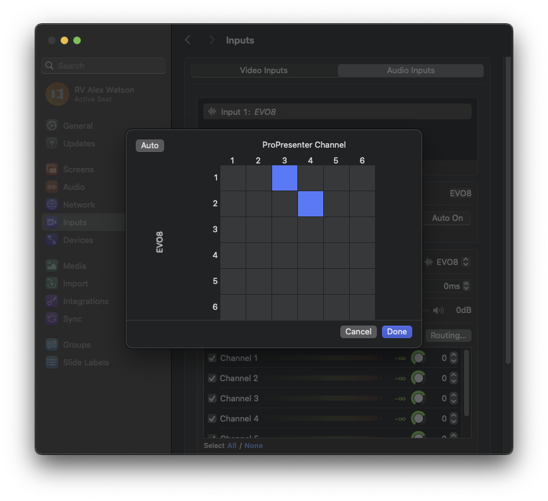Viewport: 548px width, 501px height.
Task: Select the Audio sidebar icon
Action: pos(52,187)
